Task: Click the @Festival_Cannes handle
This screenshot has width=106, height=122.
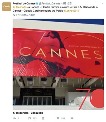Action: pos(50,3)
